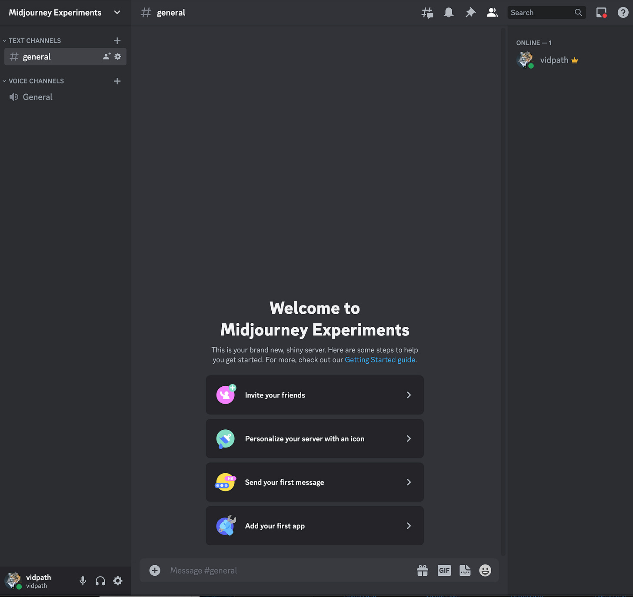Click vidpath avatar in member list
The width and height of the screenshot is (633, 597).
525,60
